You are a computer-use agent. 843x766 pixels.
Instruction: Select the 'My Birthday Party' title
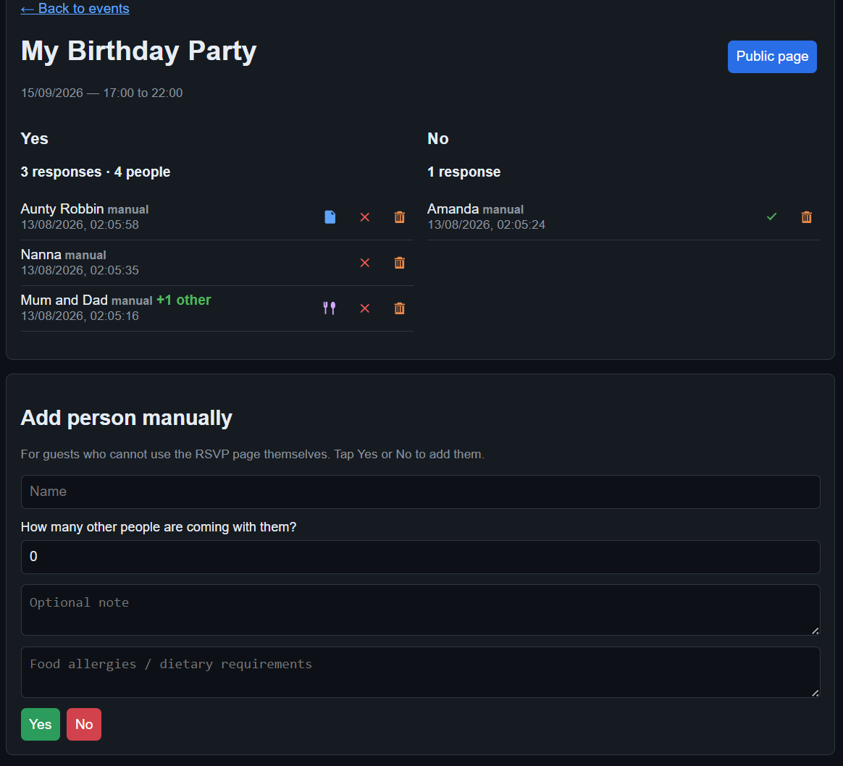click(x=139, y=51)
